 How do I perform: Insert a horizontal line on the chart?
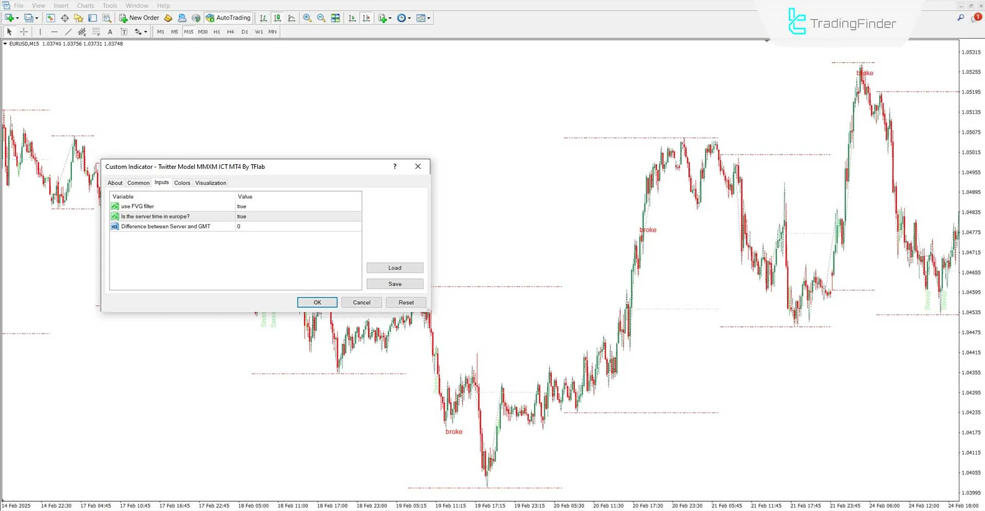(54, 31)
